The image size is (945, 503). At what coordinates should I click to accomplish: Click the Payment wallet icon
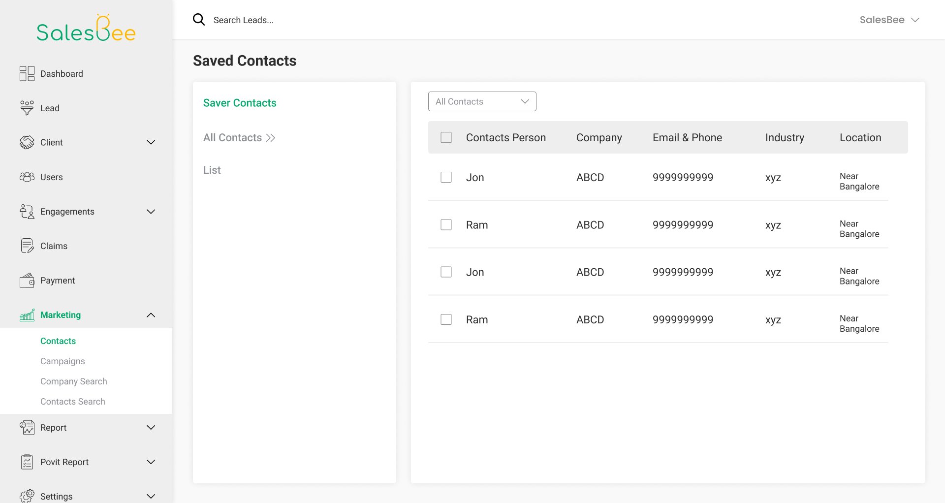(27, 281)
